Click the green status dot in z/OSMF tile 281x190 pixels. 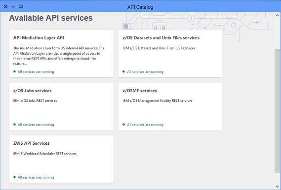(x=123, y=125)
